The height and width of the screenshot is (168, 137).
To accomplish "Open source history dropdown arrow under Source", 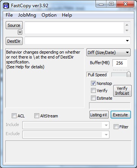I will [x=20, y=32].
